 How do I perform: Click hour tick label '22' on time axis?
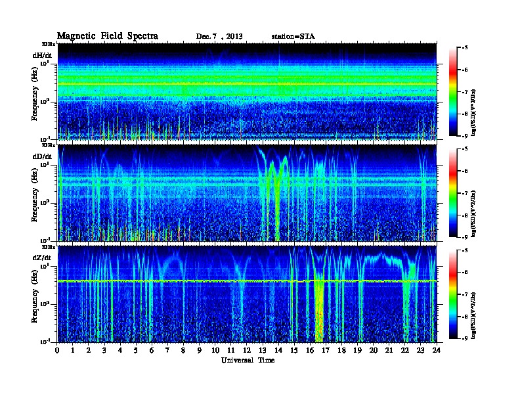click(404, 350)
